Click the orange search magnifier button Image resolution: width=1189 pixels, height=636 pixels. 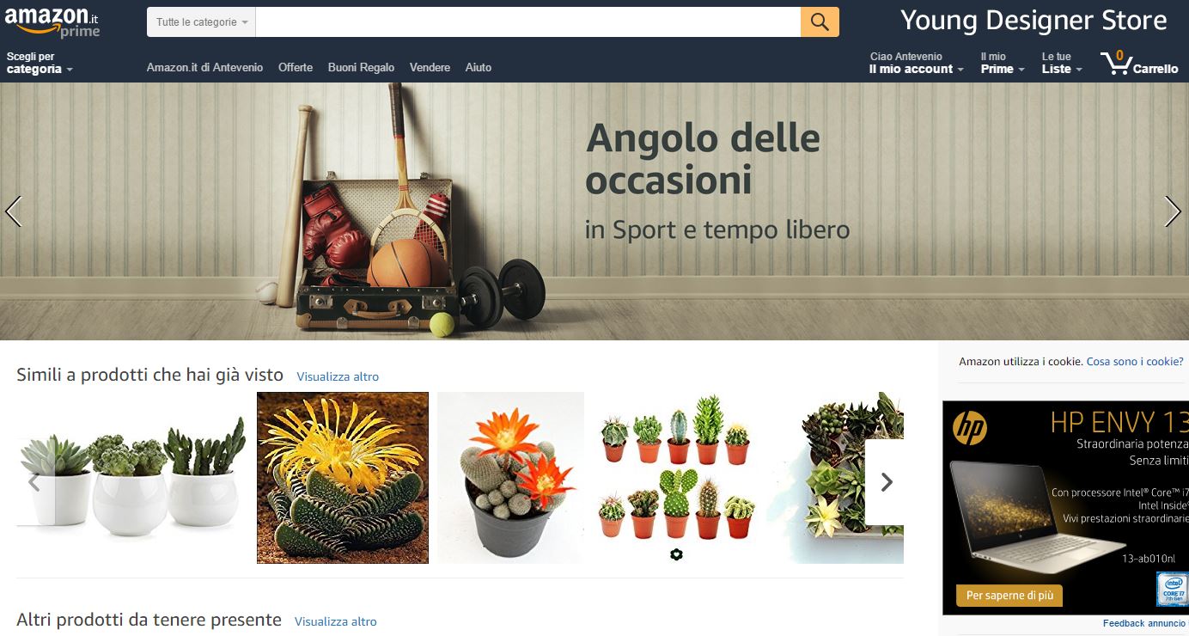820,22
